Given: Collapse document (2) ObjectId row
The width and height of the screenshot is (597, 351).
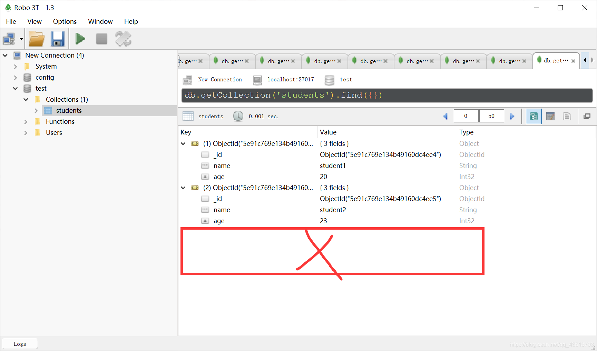Looking at the screenshot, I should (183, 188).
